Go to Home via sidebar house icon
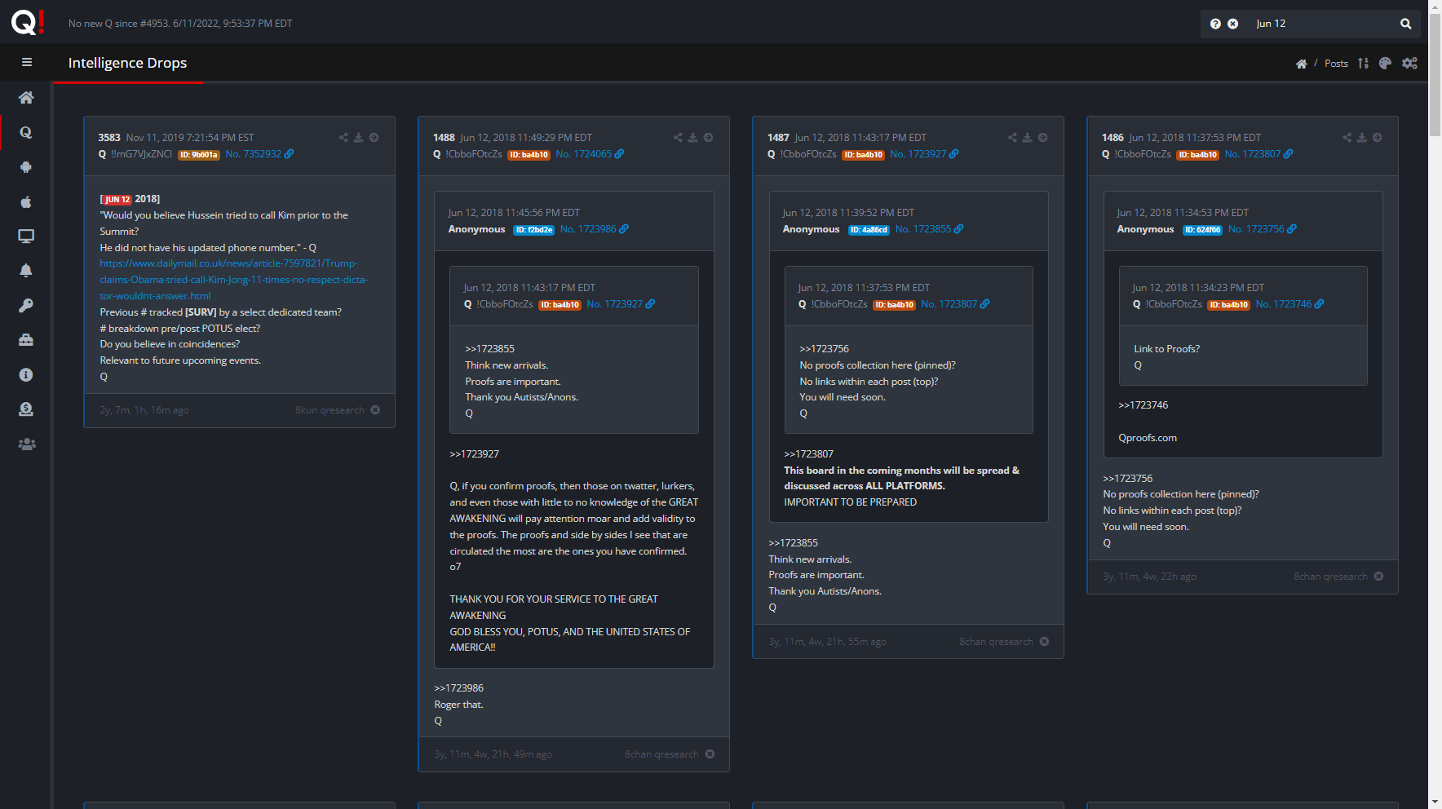 26,98
